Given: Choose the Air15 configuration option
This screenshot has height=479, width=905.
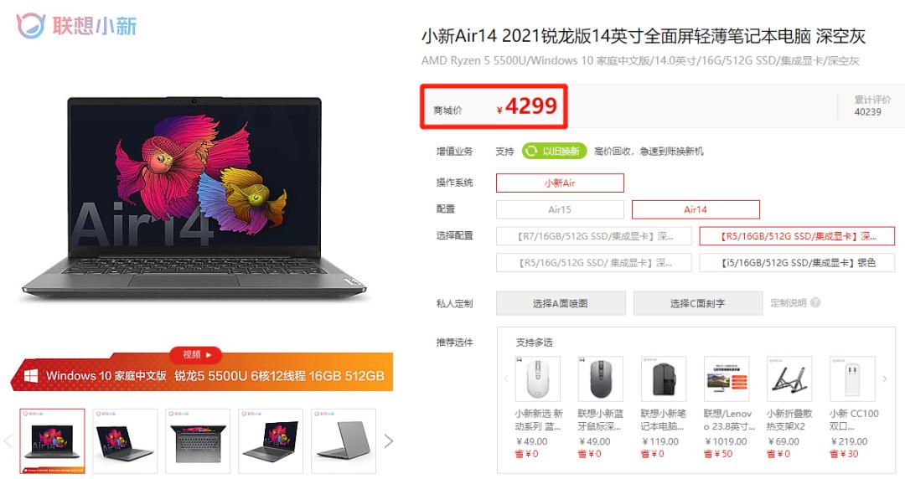Looking at the screenshot, I should 560,209.
